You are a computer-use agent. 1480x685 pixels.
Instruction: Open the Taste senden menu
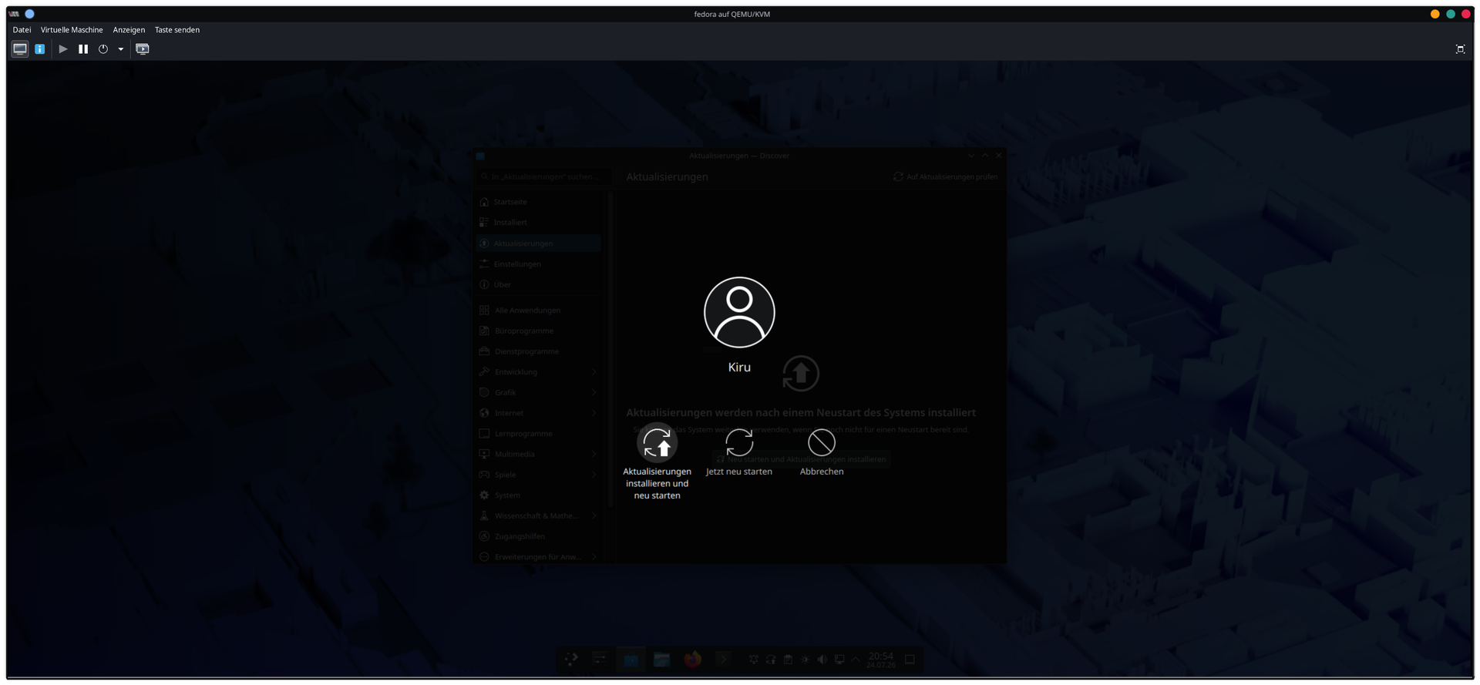[177, 30]
